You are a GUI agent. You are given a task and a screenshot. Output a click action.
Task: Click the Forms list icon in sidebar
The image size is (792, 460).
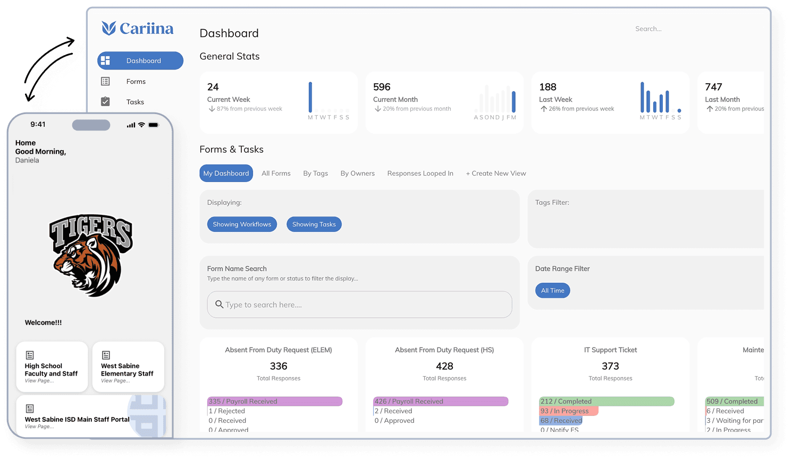pos(105,81)
